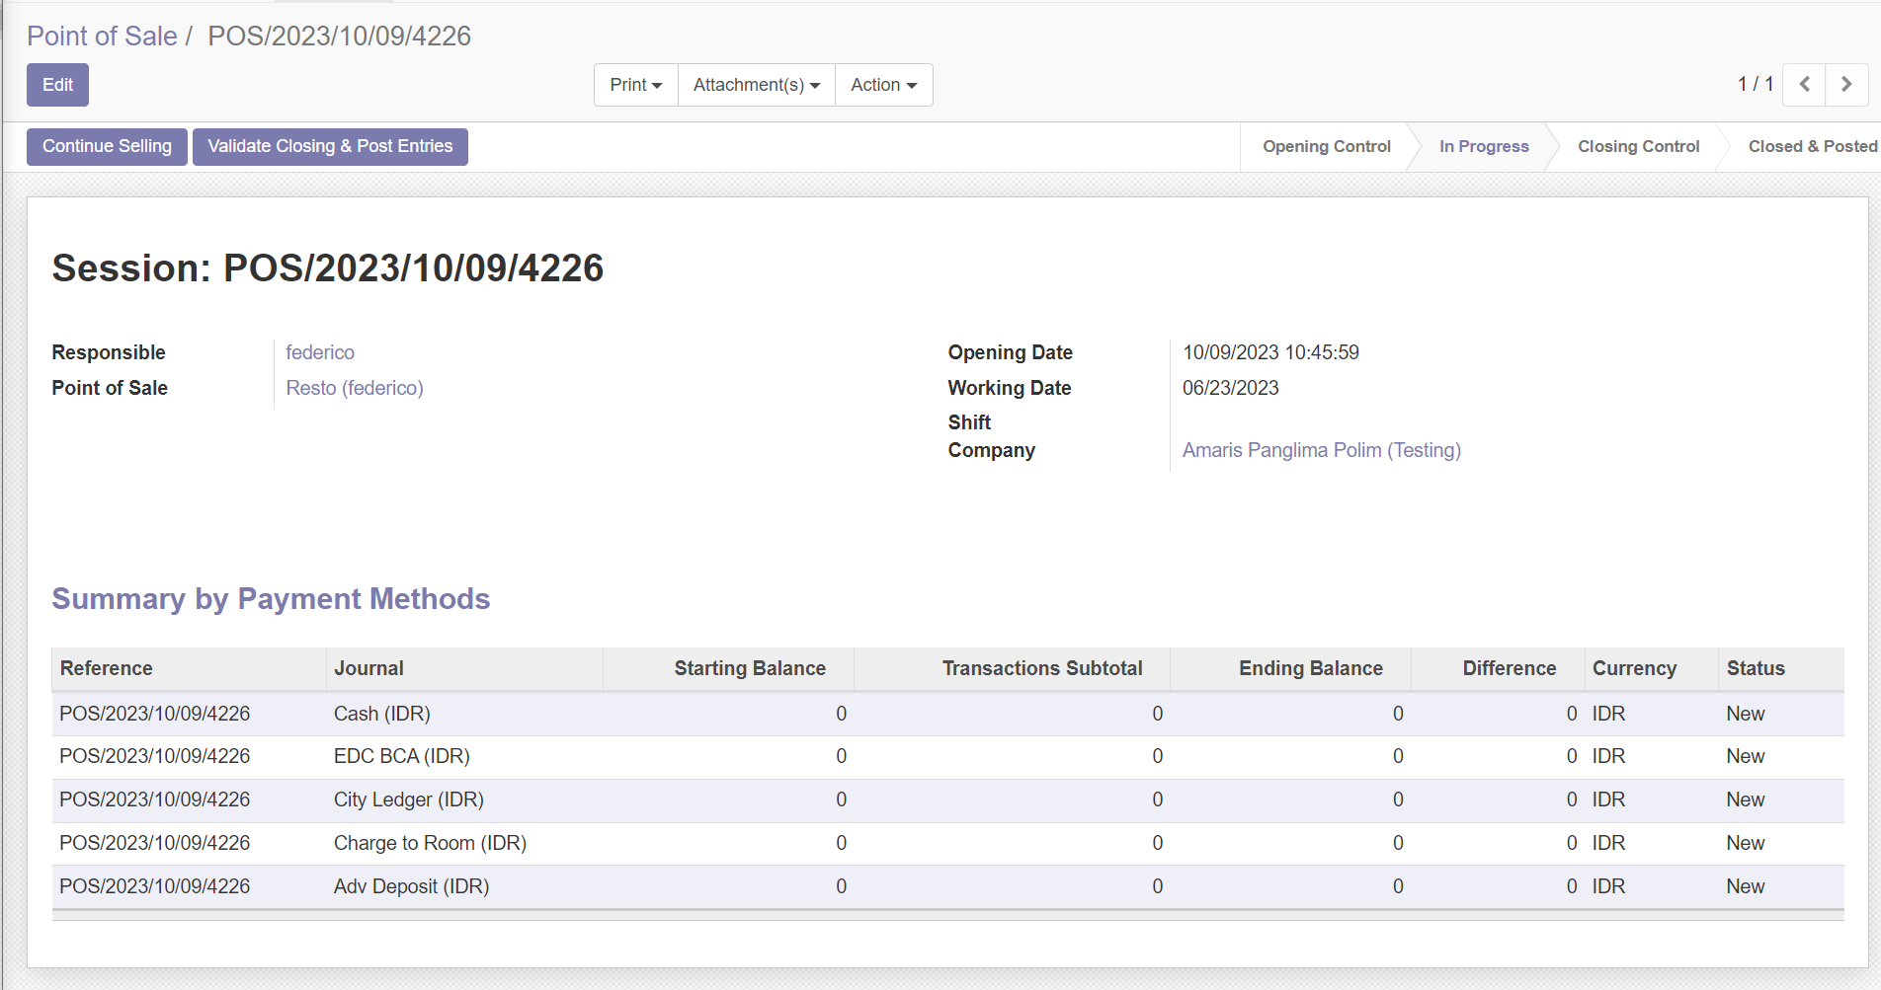Screen dimensions: 1881x990
Task: Open the Attachment(s) dropdown
Action: [757, 85]
